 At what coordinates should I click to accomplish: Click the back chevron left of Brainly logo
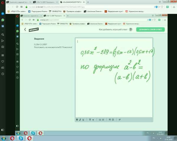[25, 29]
